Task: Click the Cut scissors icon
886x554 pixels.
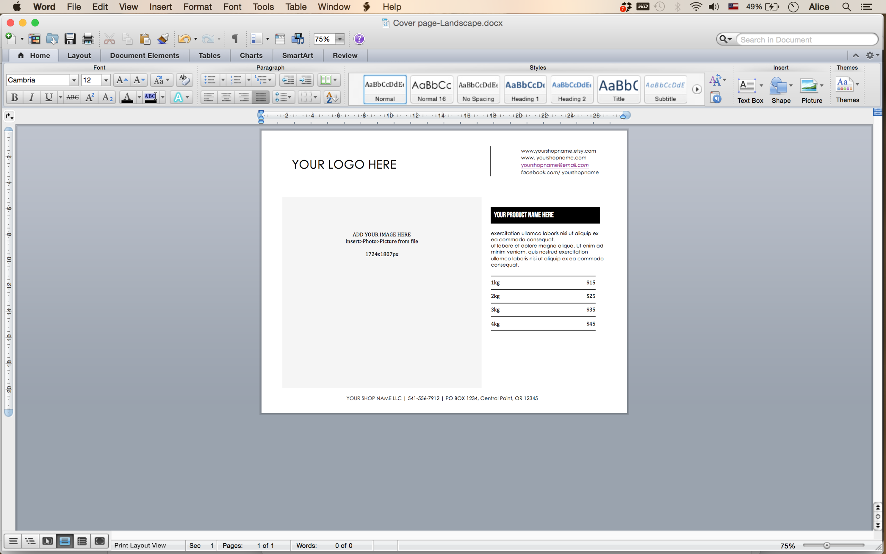Action: [x=109, y=39]
